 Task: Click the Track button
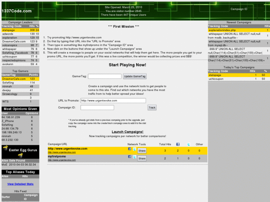coord(152,107)
